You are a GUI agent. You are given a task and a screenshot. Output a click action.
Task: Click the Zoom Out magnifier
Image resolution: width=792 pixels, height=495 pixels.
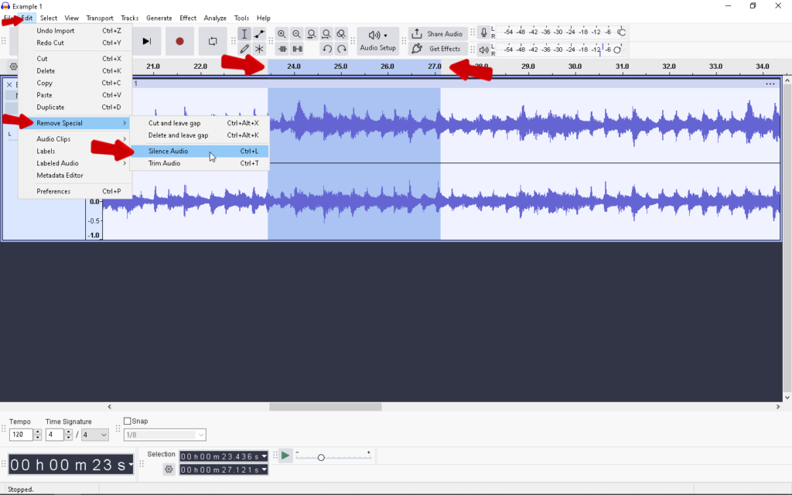pos(296,34)
